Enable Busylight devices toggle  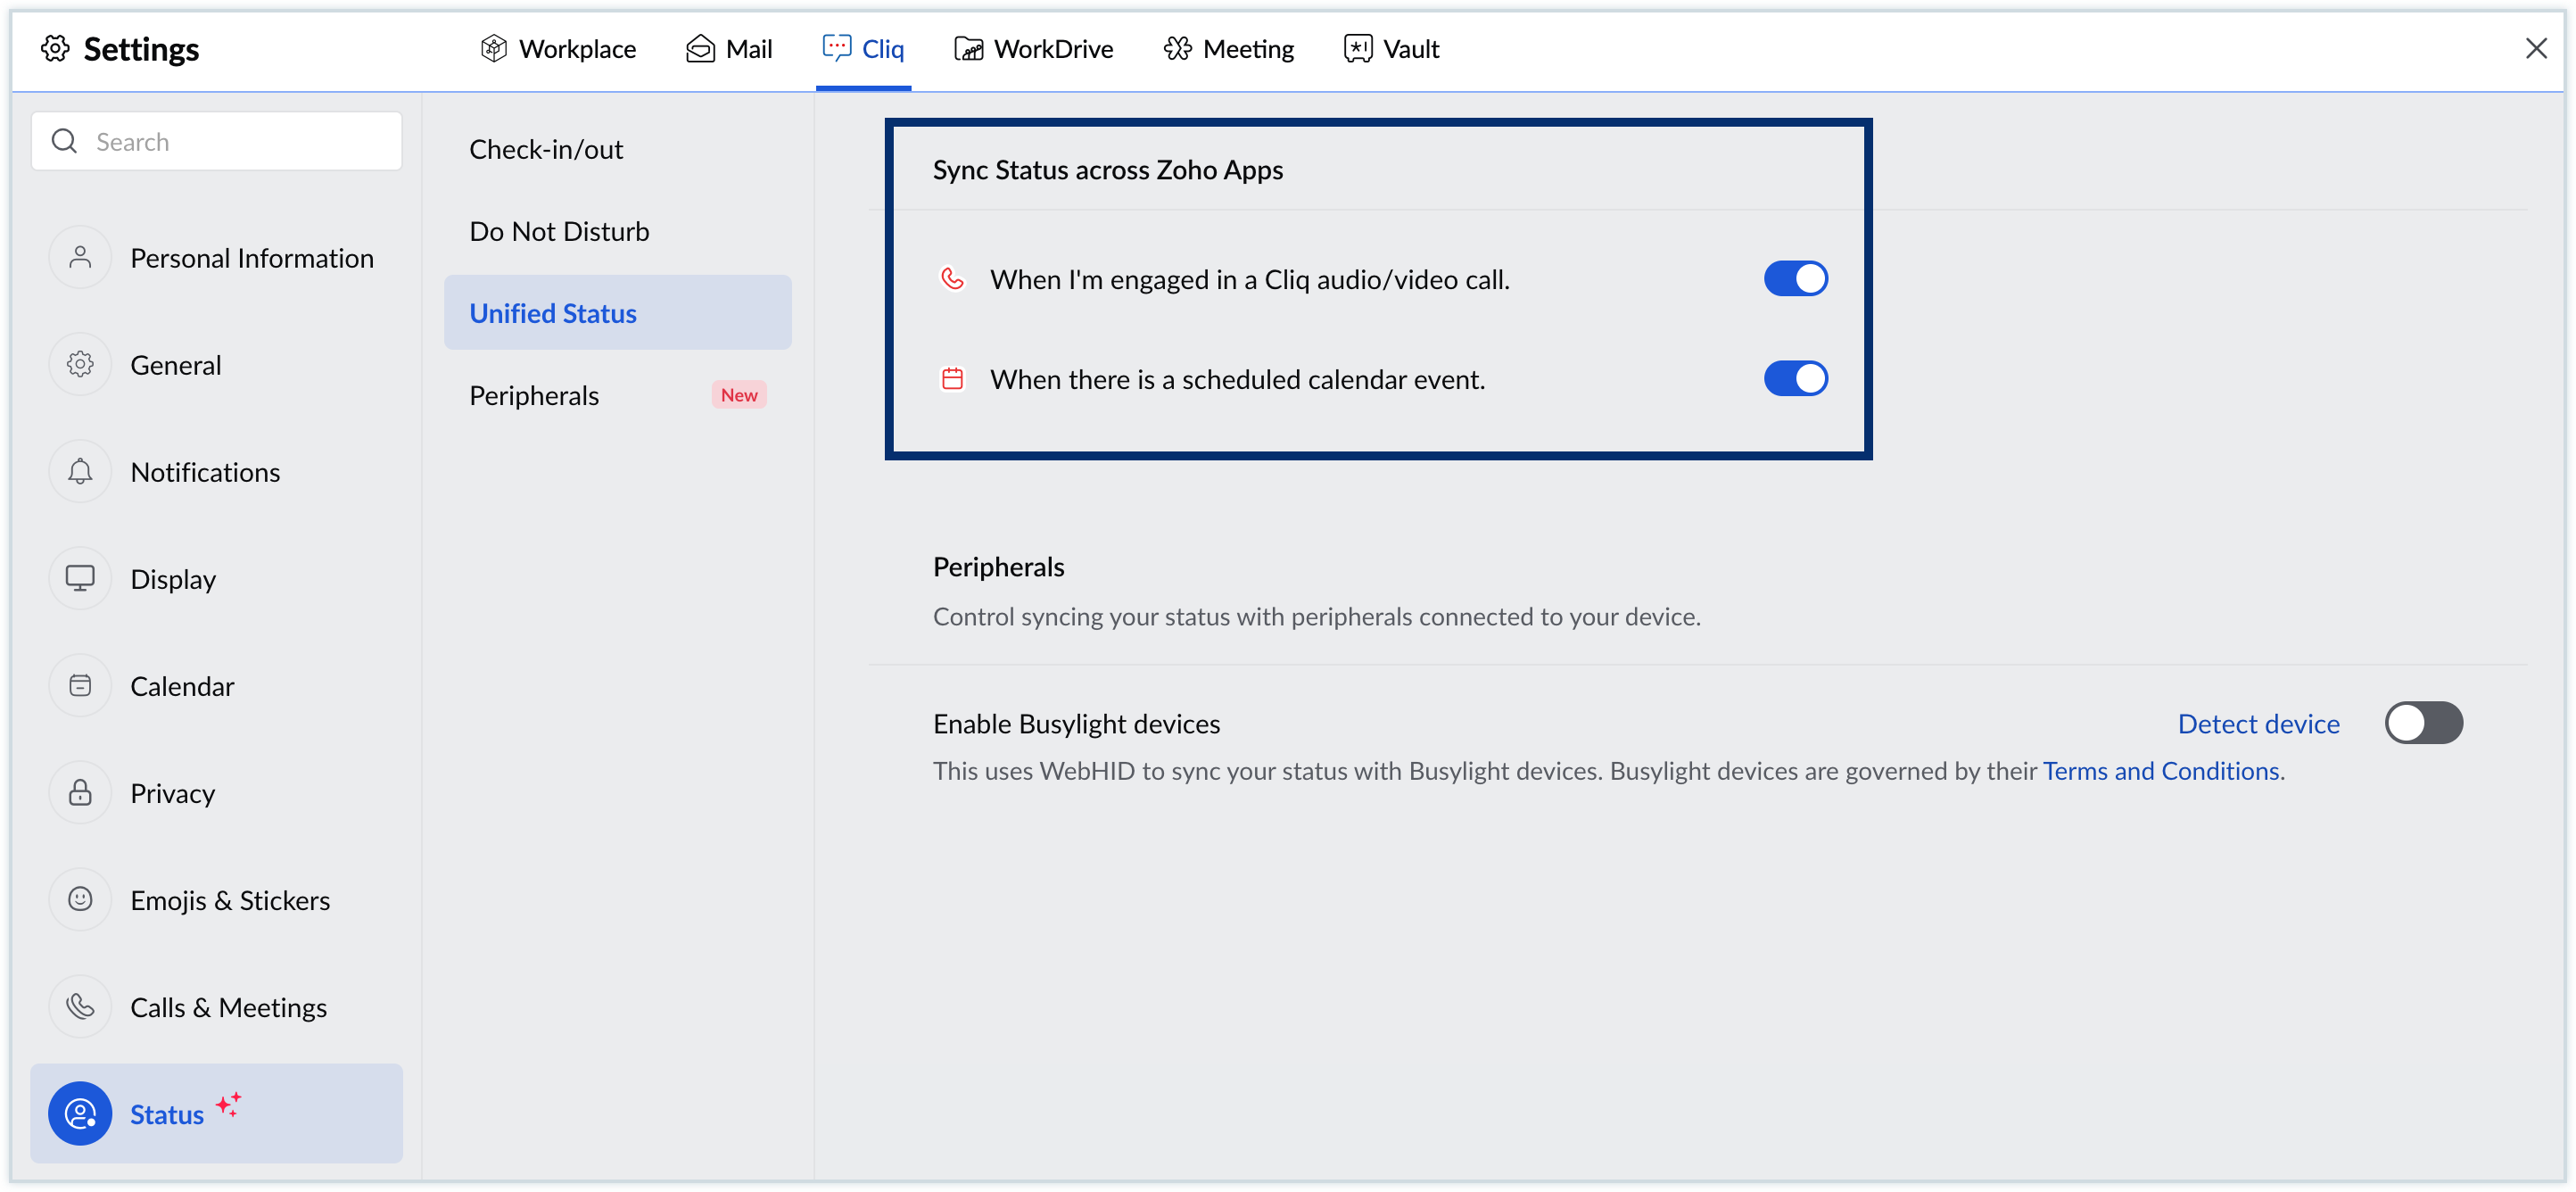point(2424,723)
